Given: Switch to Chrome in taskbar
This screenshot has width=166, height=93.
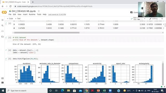Looking at the screenshot, I should click(86, 91).
